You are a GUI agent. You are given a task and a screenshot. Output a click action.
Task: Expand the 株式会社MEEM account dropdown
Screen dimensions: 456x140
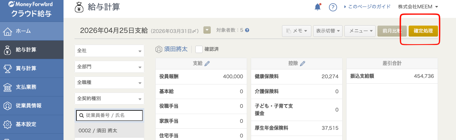click(418, 7)
